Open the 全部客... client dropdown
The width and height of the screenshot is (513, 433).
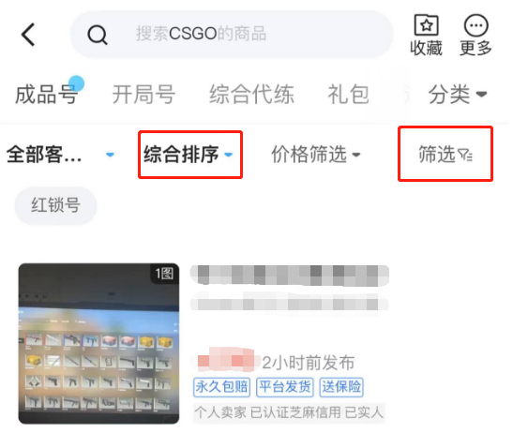61,155
